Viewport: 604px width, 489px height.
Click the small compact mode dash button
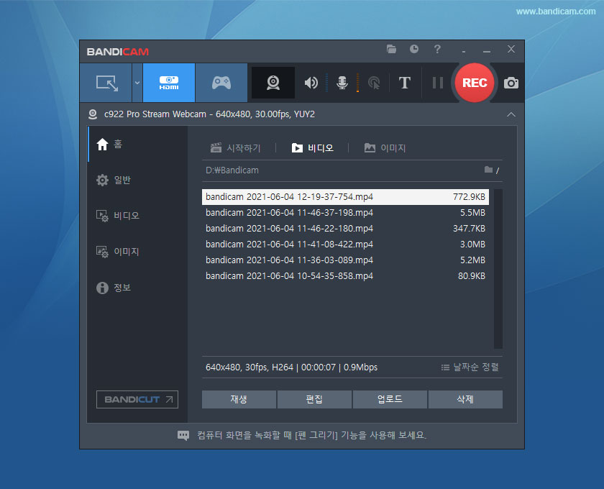[464, 50]
